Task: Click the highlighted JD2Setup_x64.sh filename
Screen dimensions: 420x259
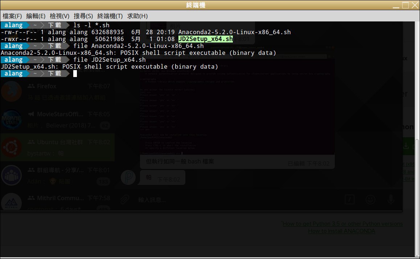Action: (x=205, y=39)
